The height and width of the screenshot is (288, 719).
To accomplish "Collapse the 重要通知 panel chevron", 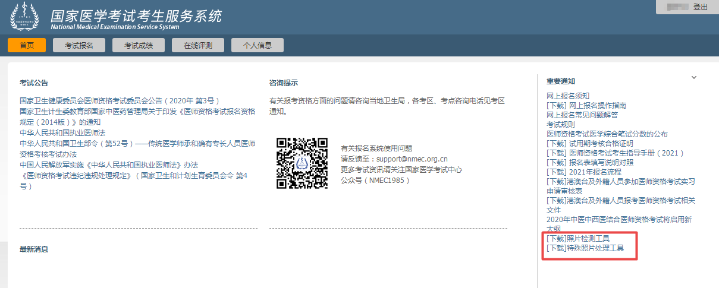I will (693, 77).
